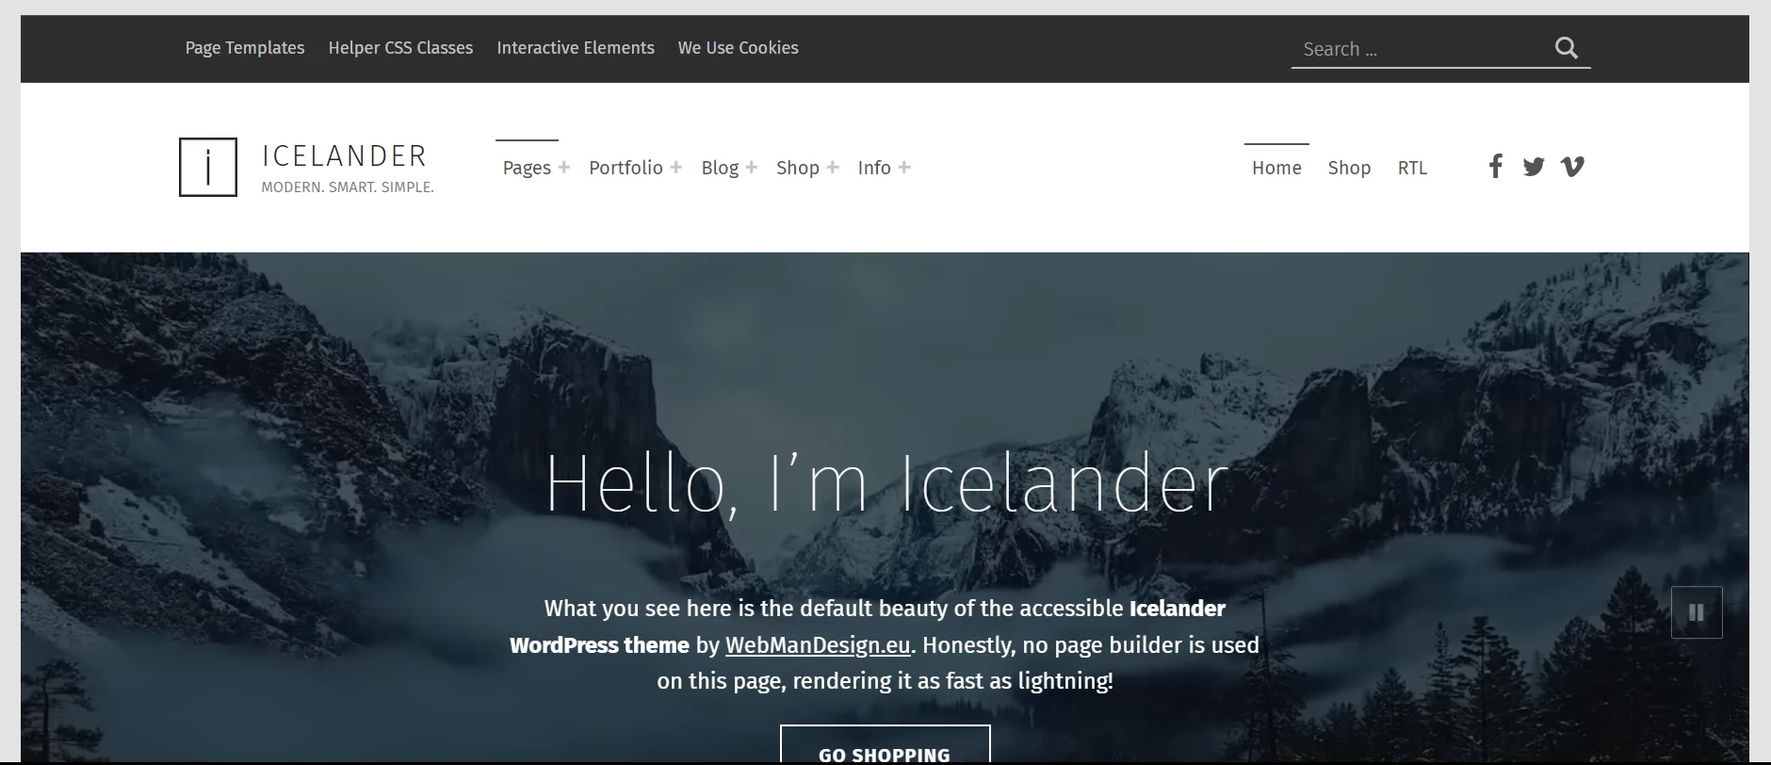This screenshot has width=1771, height=765.
Task: Open the Facebook social icon
Action: (1495, 167)
